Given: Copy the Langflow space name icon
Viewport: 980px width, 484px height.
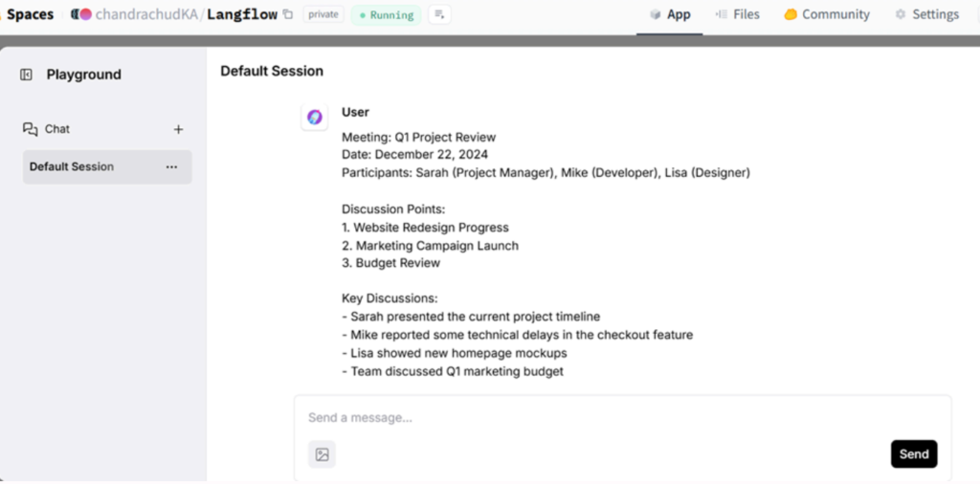Looking at the screenshot, I should pos(288,14).
